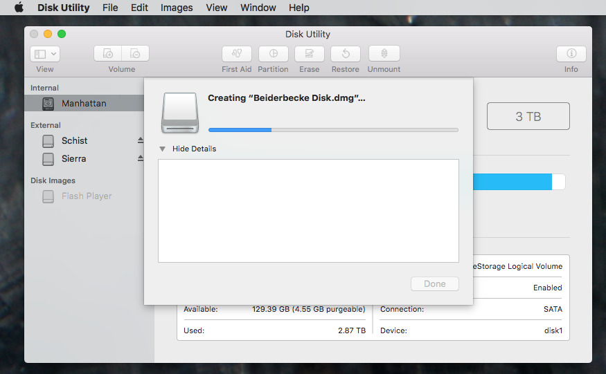Open the File menu
The image size is (606, 374).
pos(110,8)
